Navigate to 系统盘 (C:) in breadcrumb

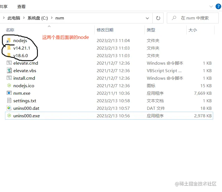tap(38, 18)
